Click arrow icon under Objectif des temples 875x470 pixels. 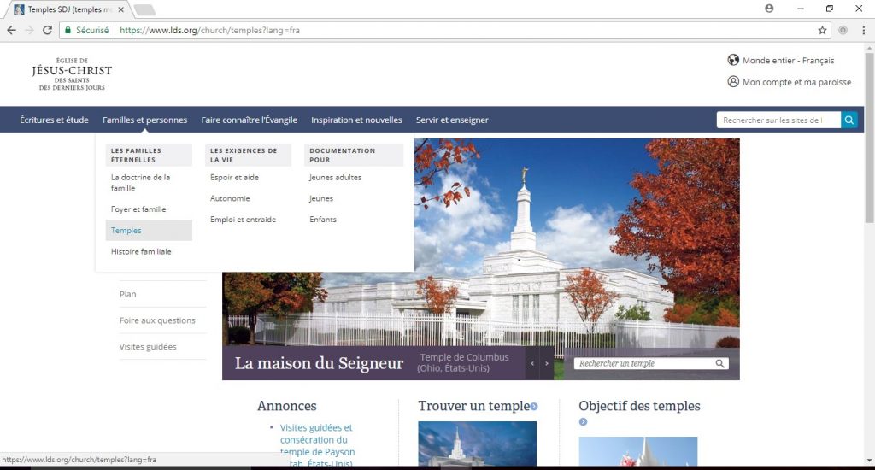(583, 422)
